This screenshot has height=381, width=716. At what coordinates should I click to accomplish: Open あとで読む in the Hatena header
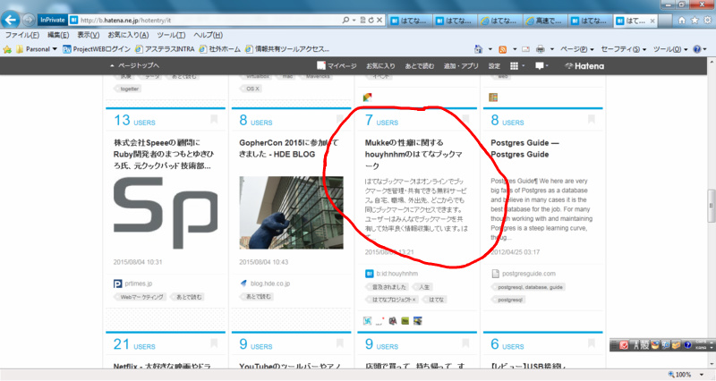[x=420, y=65]
